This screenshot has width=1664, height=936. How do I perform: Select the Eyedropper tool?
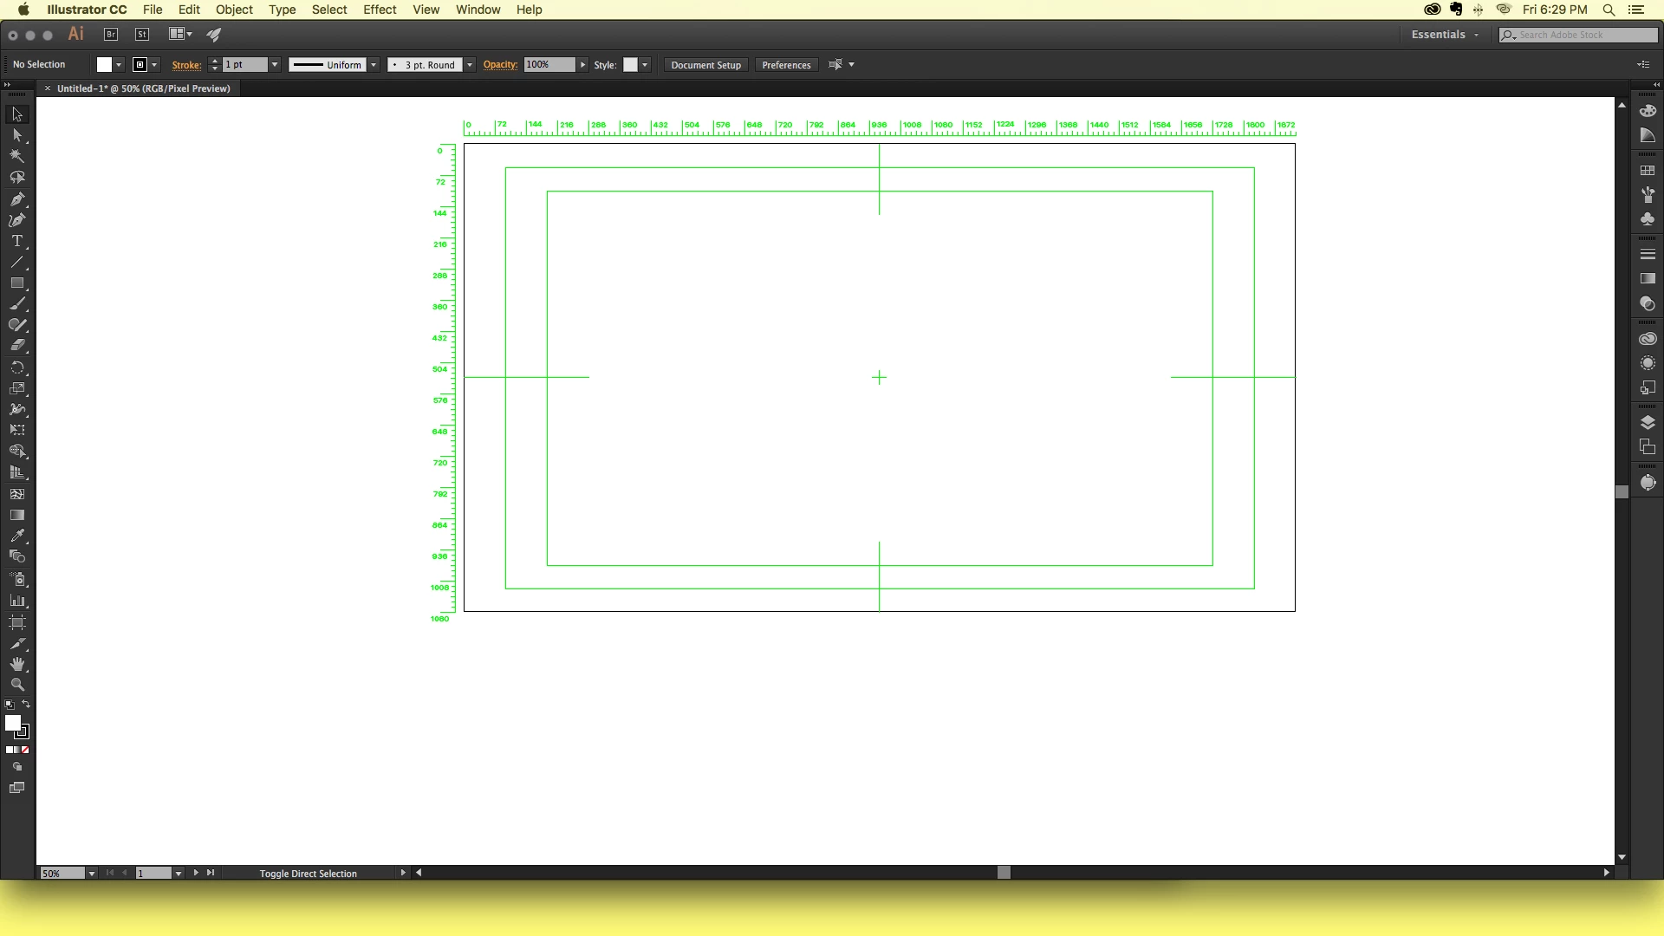tap(16, 536)
